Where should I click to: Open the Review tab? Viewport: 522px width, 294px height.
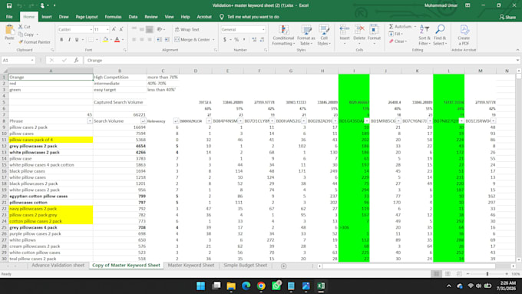[x=150, y=17]
